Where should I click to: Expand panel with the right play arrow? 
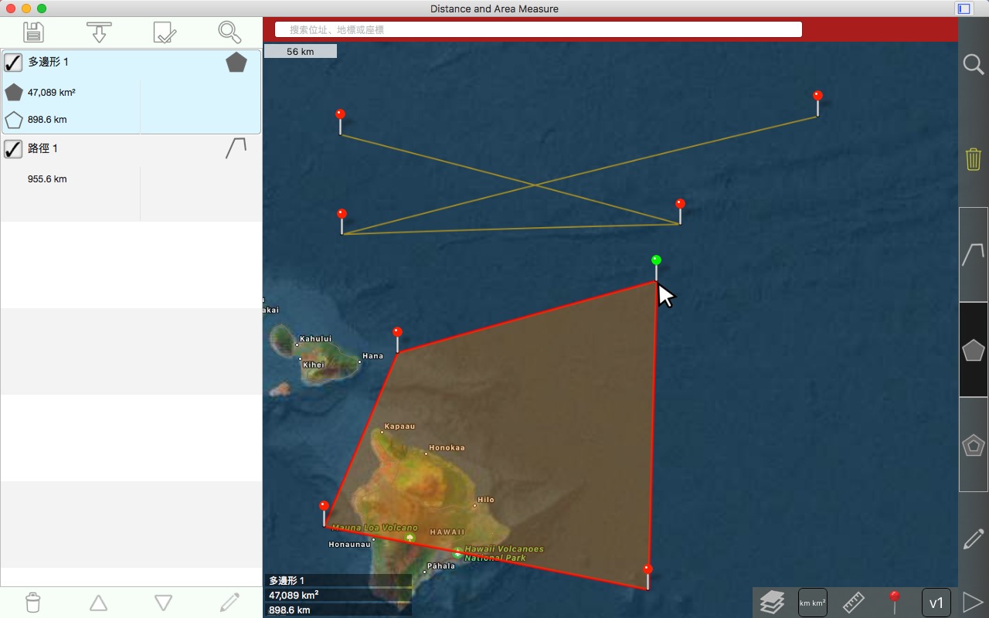click(x=973, y=602)
